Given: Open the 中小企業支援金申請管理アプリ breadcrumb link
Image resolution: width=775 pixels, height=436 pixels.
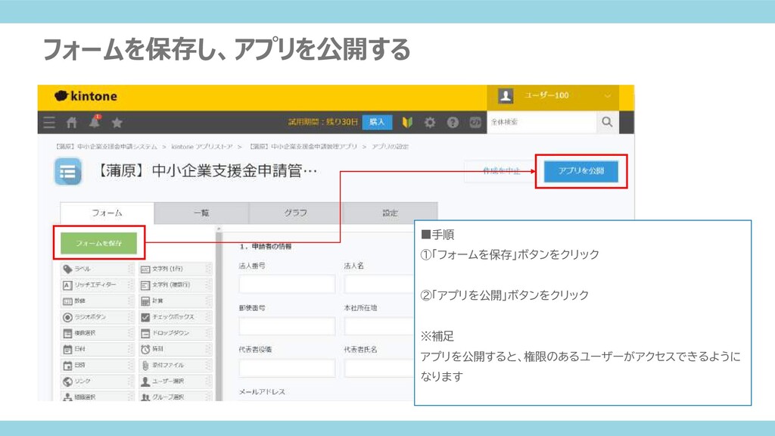Looking at the screenshot, I should (x=303, y=147).
